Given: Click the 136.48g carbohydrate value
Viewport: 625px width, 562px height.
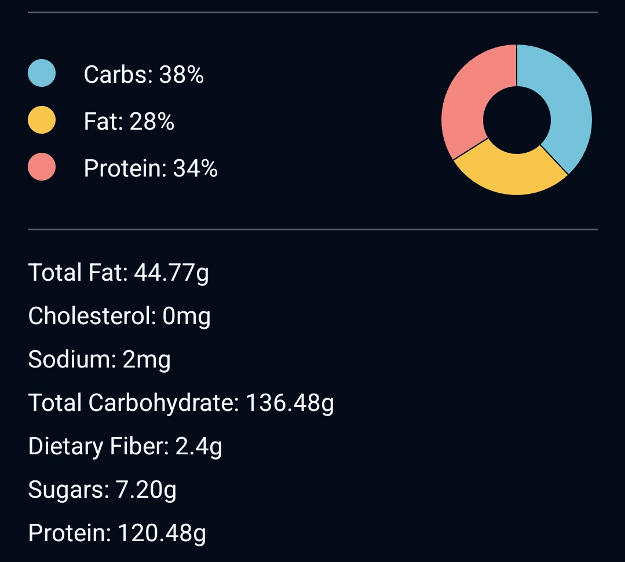Looking at the screenshot, I should pos(290,403).
